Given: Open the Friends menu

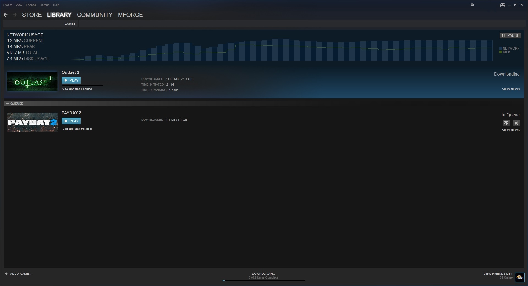Looking at the screenshot, I should 31,5.
